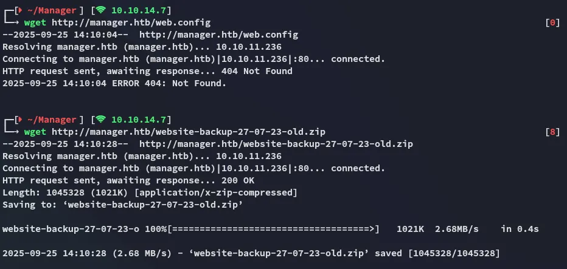
Task: Click the 2.68MB/s download speed
Action: (456, 229)
